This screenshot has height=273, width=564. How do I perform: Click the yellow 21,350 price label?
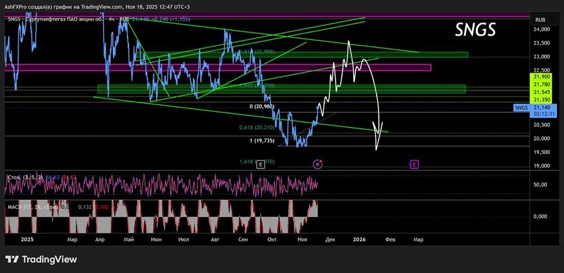tap(540, 99)
